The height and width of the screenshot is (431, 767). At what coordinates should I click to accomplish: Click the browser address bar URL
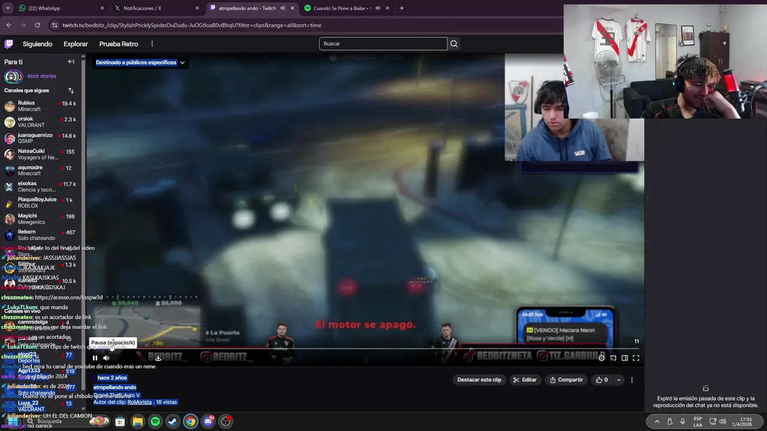coord(192,25)
